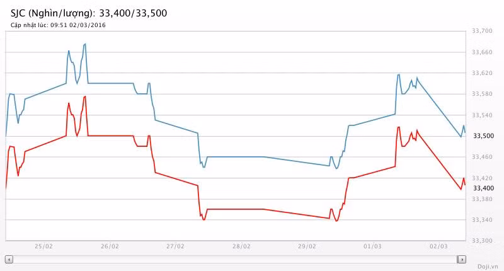Screen dimensions: 504x271
Task: Click the blue line's highest peak
Action: 85,44
